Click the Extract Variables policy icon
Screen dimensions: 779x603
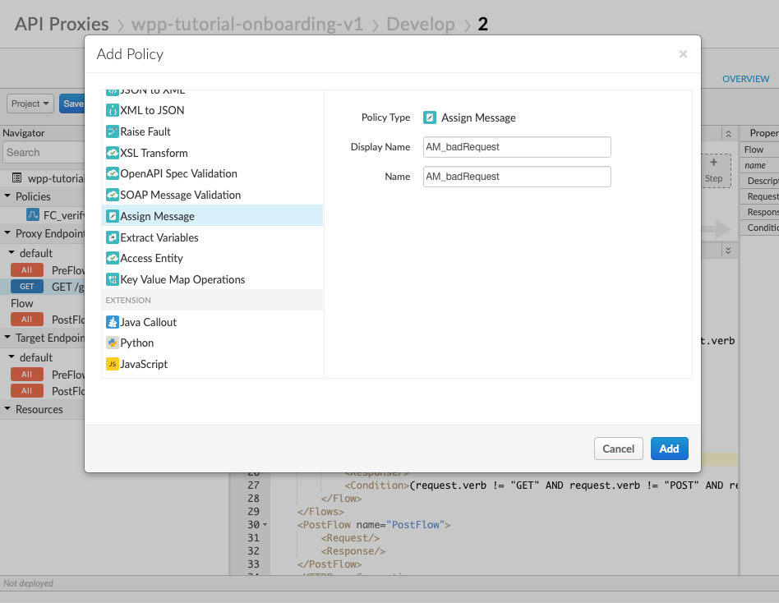point(113,237)
